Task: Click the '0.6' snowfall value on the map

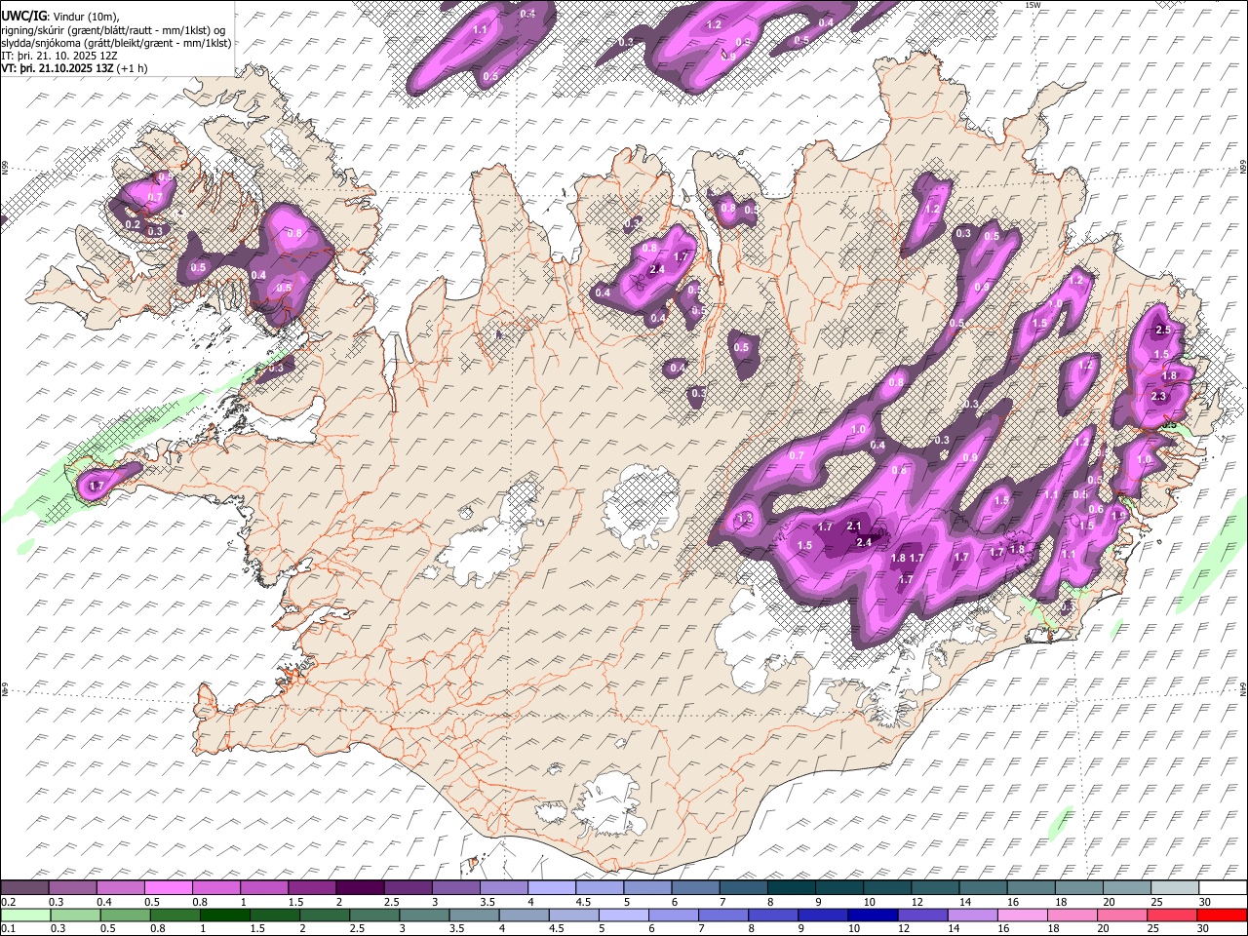Action: point(1096,509)
